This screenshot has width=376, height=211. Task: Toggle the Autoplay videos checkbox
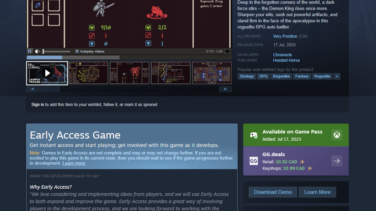77,51
